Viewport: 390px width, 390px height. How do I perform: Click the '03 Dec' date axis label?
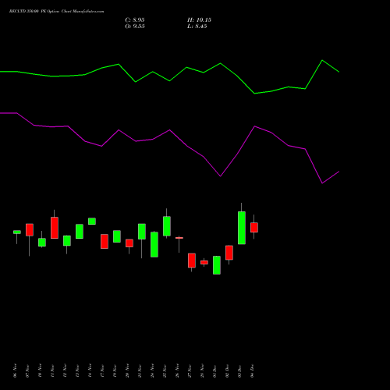pos(239,370)
